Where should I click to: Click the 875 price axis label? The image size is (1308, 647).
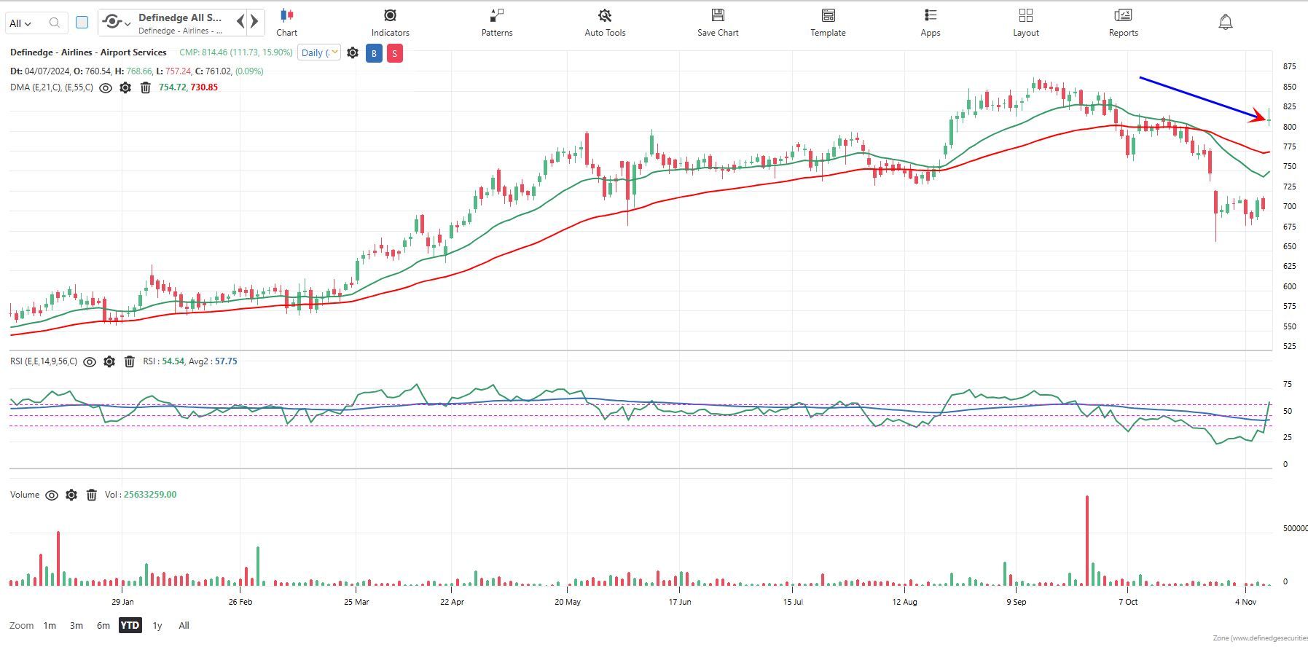coord(1289,66)
